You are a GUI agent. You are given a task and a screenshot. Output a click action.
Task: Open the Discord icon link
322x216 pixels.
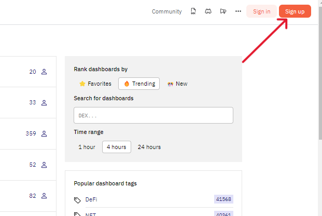[208, 11]
